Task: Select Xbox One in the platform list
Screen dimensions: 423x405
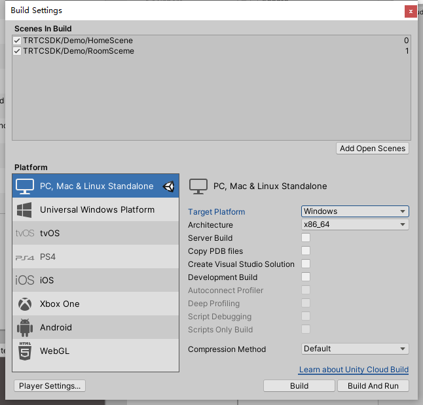Action: (x=96, y=304)
